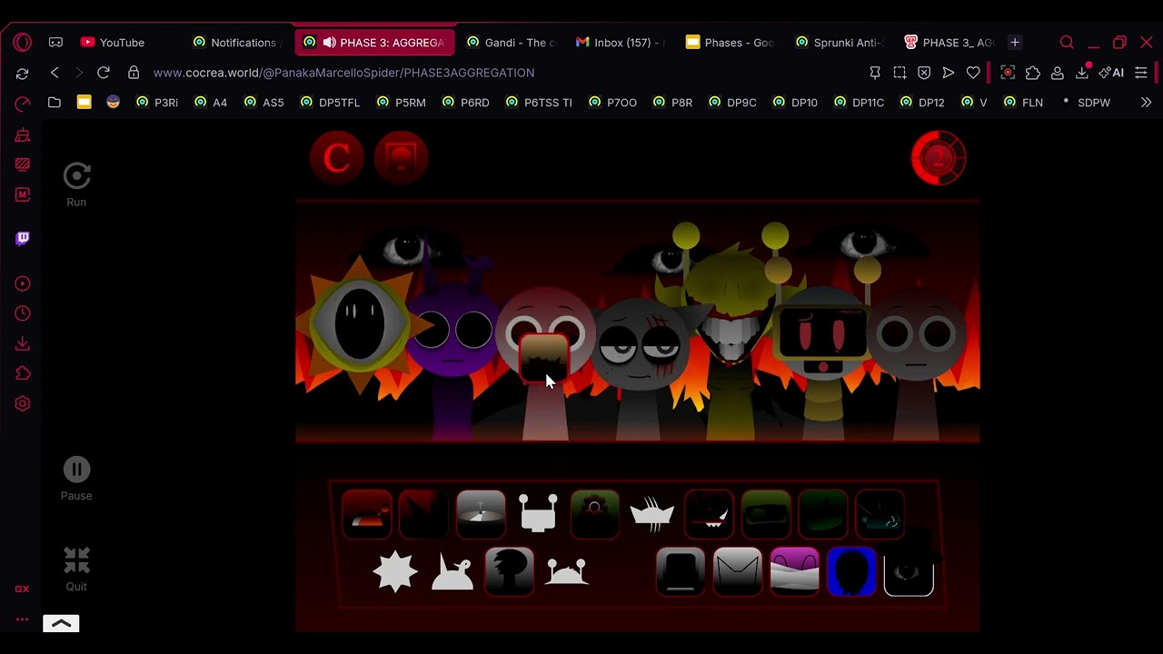The image size is (1163, 654).
Task: Choose the white clawed crown sound icon
Action: 651,514
